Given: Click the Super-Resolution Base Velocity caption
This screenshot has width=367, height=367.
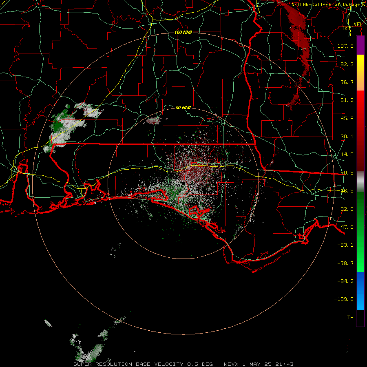Looking at the screenshot, I should (x=183, y=364).
